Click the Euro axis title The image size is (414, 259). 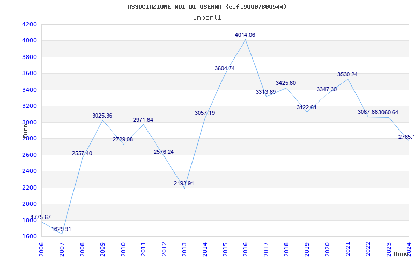pos(25,131)
